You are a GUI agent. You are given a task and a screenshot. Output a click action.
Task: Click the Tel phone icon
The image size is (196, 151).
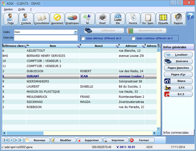(87, 19)
